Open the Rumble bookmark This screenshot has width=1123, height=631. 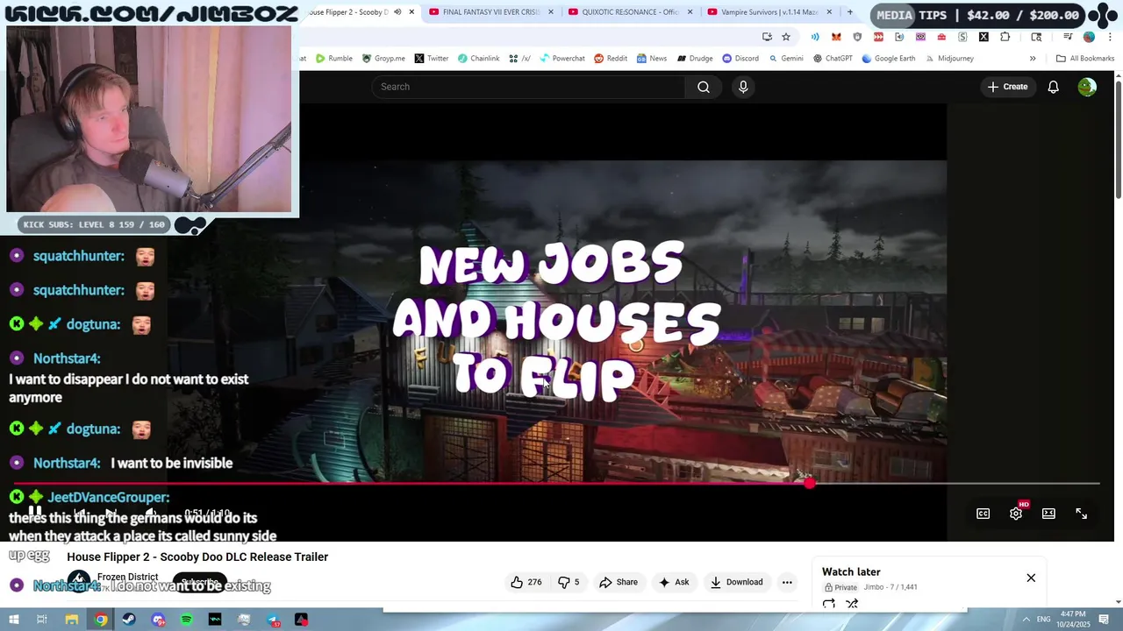click(x=334, y=59)
